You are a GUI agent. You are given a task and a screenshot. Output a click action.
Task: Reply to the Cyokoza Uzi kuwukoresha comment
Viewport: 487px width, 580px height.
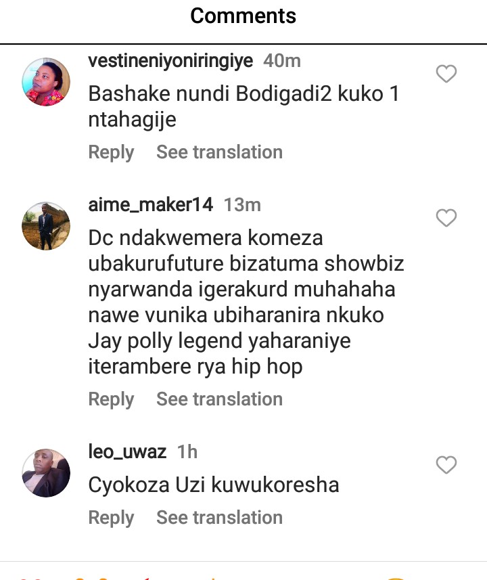click(111, 518)
